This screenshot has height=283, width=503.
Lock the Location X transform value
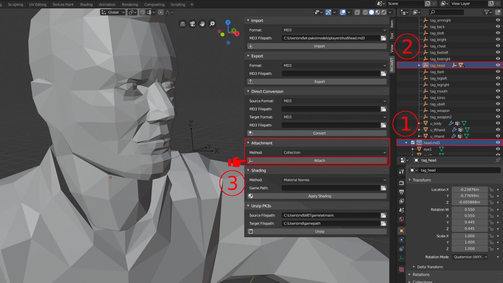pyautogui.click(x=491, y=189)
